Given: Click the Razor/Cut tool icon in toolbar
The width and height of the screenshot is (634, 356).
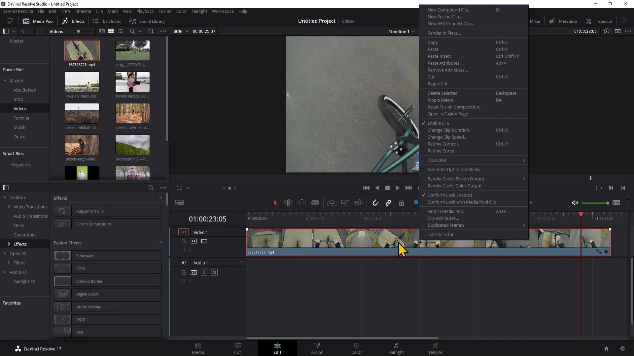Looking at the screenshot, I should tap(315, 203).
